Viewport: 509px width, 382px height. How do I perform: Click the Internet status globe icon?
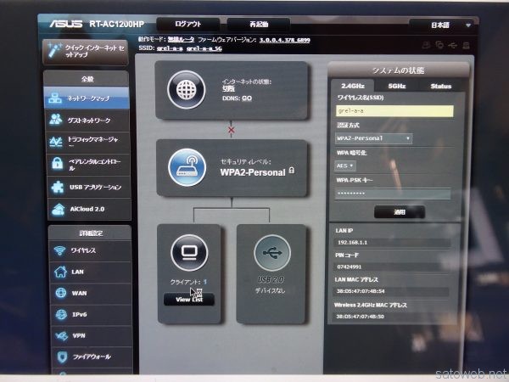182,88
